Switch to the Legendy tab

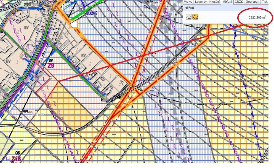201,2
